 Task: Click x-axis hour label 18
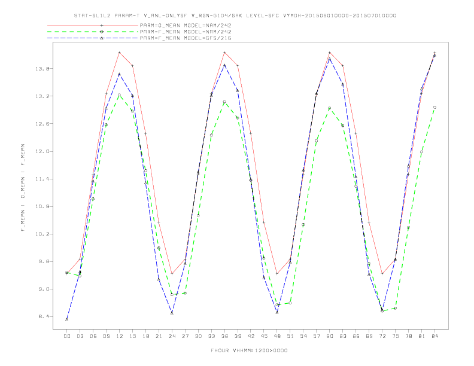point(145,336)
